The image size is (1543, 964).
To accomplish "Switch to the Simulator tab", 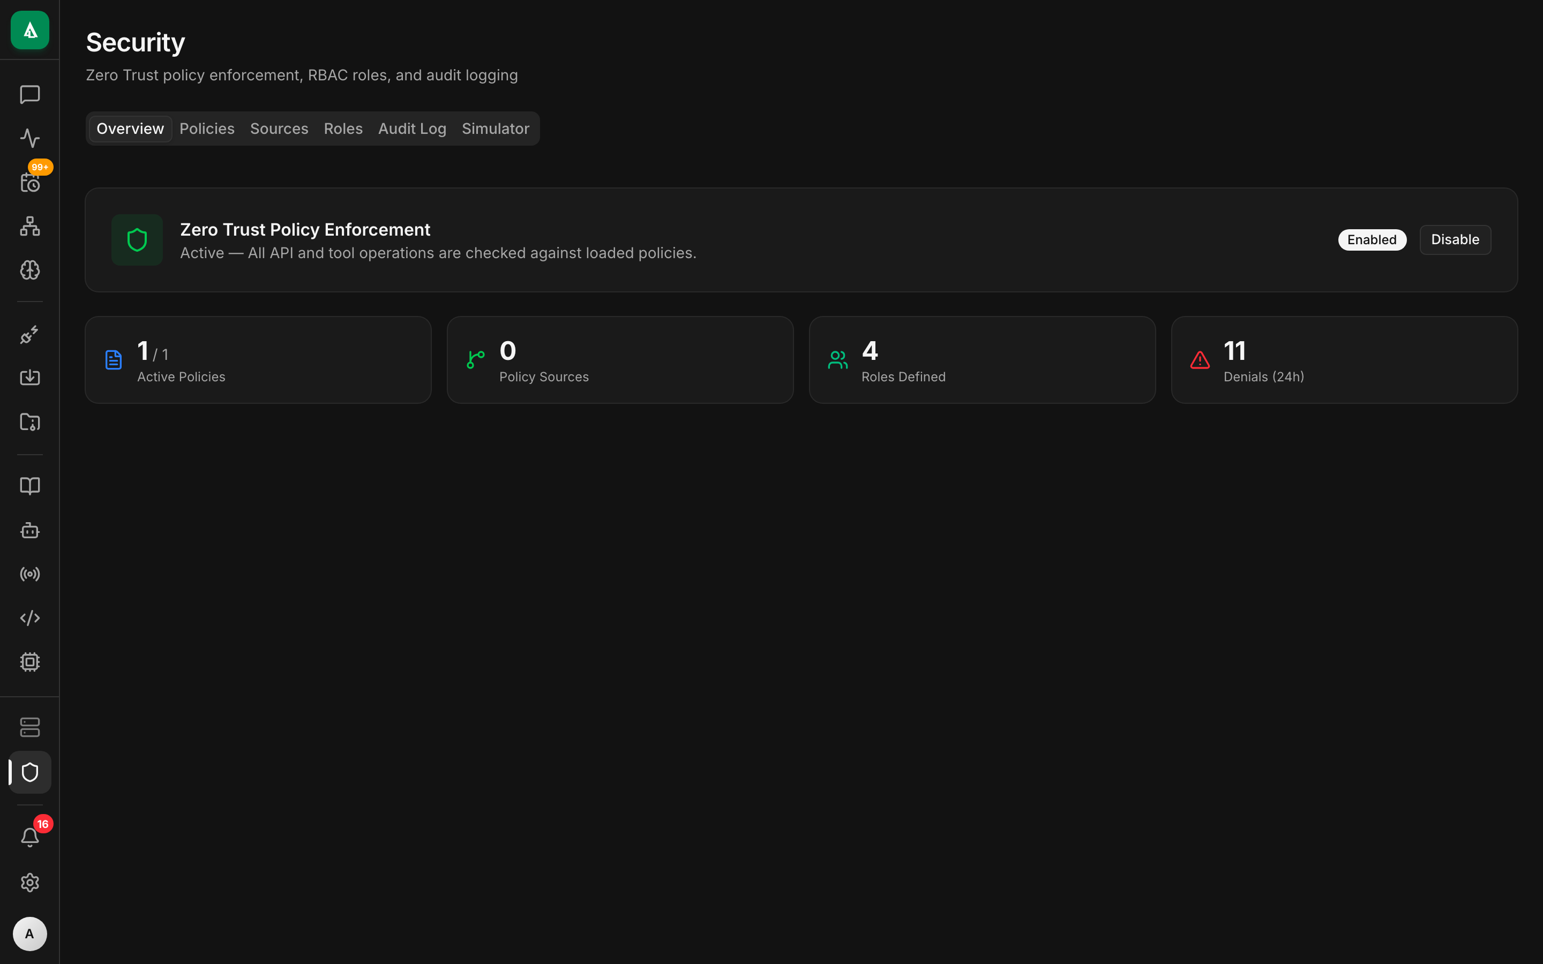I will tap(496, 128).
